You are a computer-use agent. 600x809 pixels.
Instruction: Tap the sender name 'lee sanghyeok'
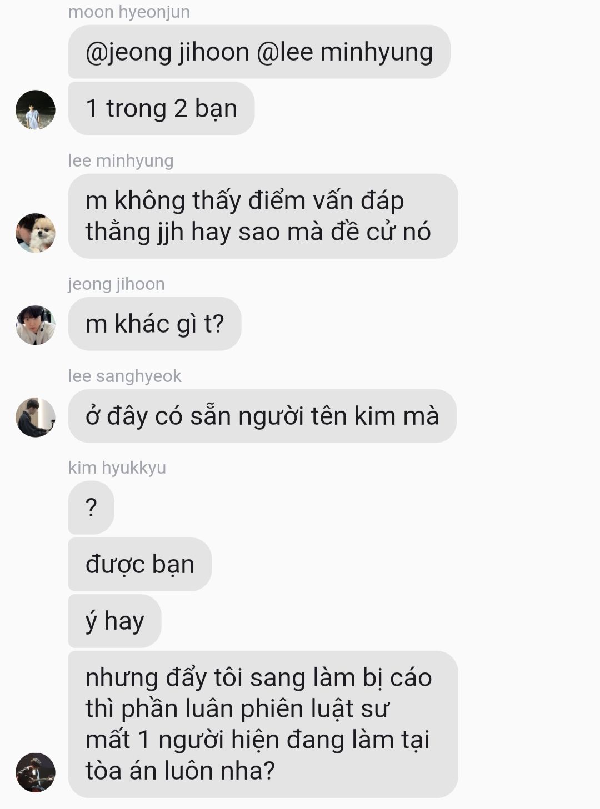point(125,376)
